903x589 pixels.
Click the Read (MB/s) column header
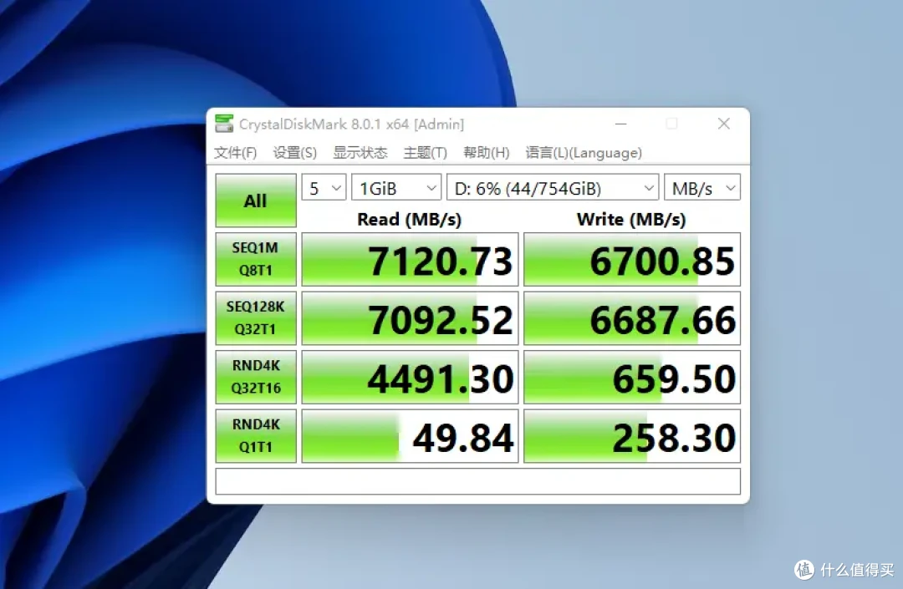[410, 219]
